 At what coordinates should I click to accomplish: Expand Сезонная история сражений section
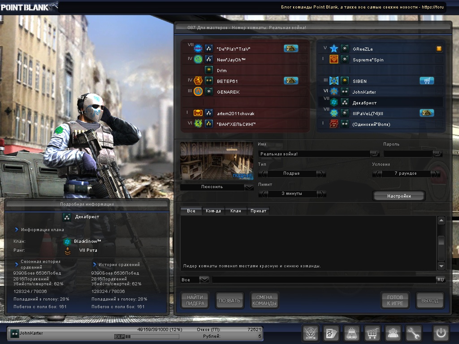[x=17, y=264]
